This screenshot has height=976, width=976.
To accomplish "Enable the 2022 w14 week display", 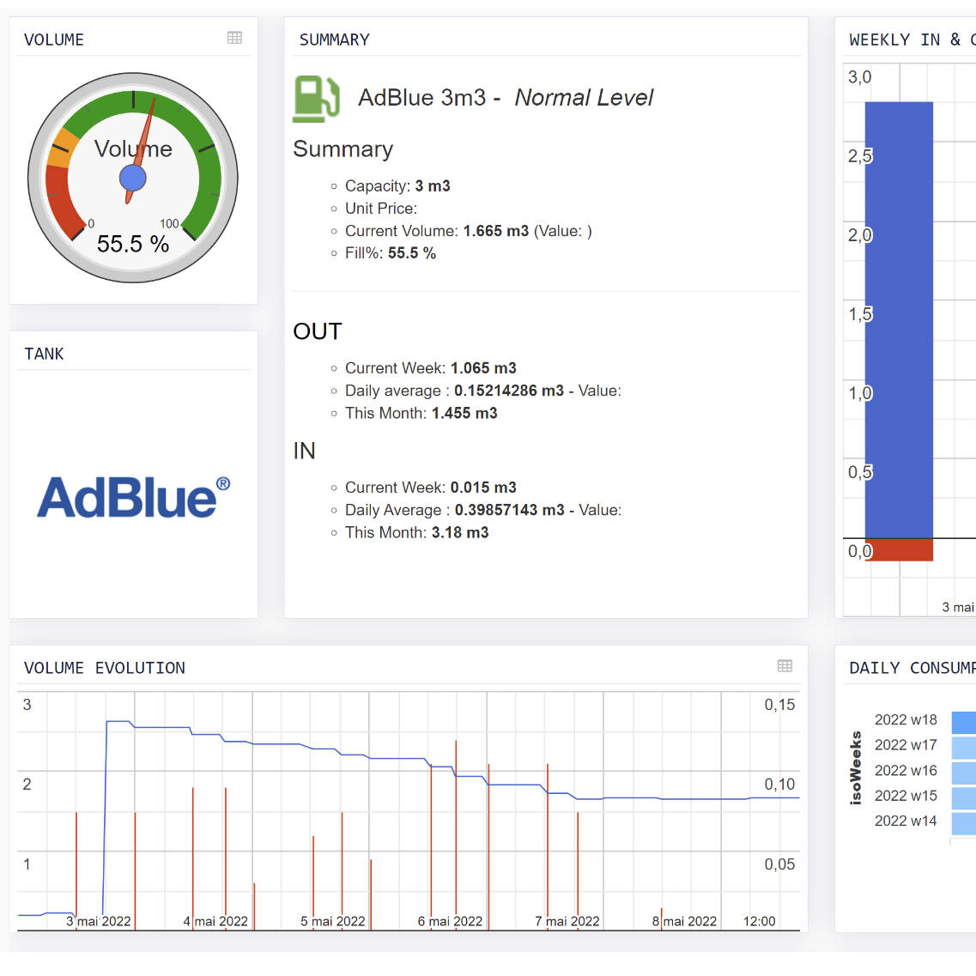I will pyautogui.click(x=906, y=821).
